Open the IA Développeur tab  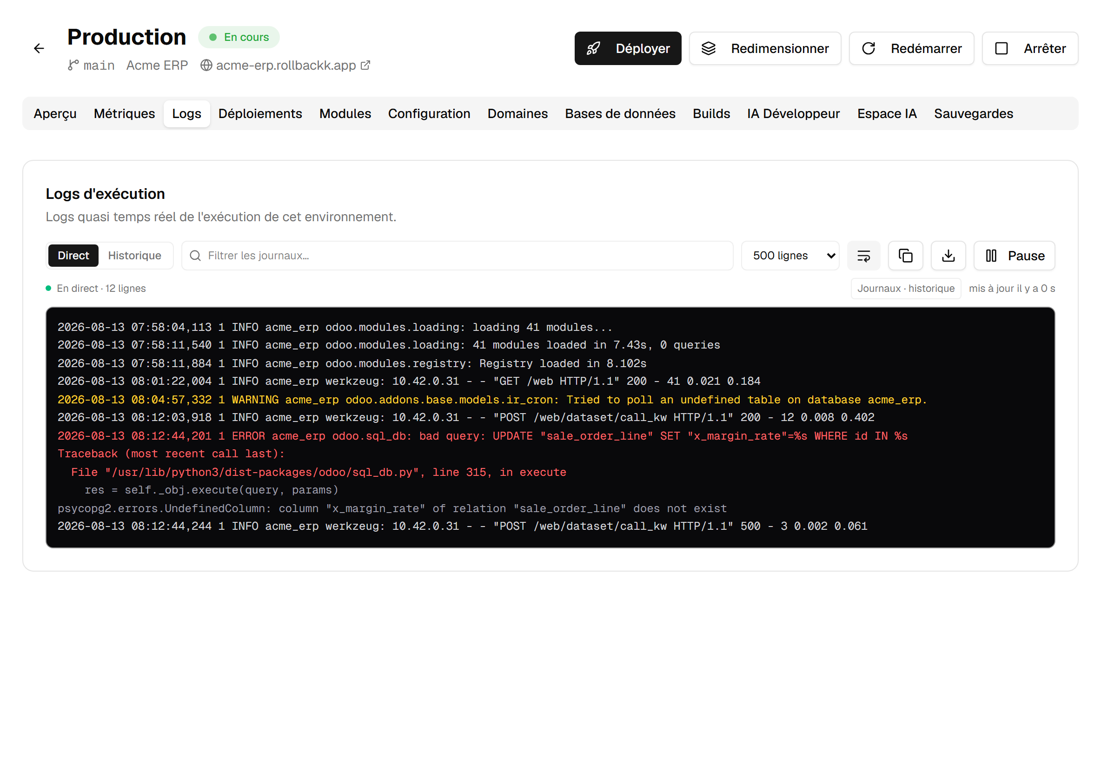click(793, 113)
